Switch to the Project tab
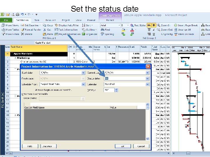The height and width of the screenshot is (157, 210). (x=66, y=20)
